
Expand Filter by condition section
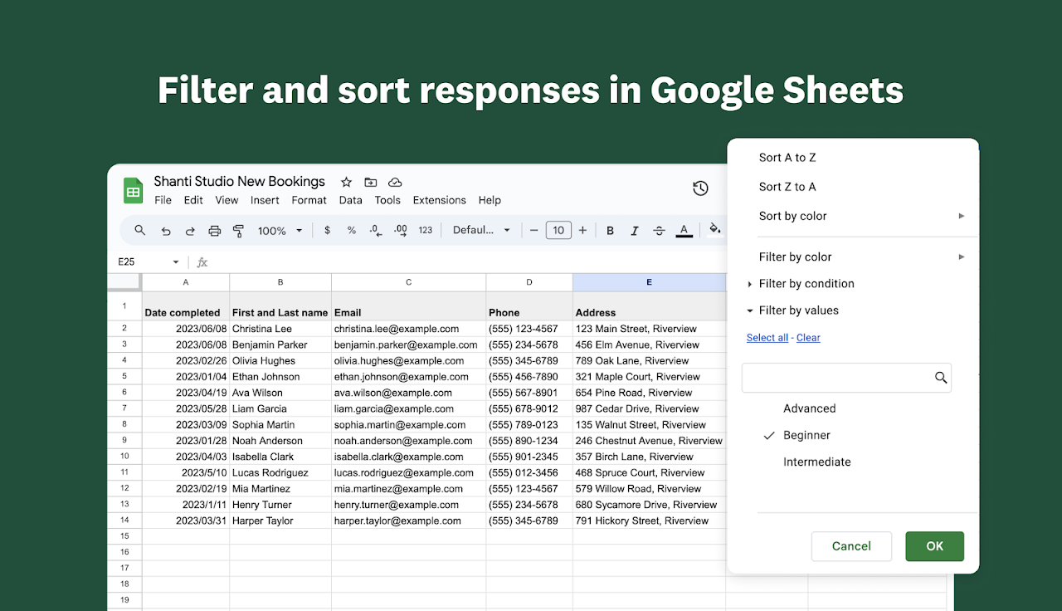click(x=750, y=284)
